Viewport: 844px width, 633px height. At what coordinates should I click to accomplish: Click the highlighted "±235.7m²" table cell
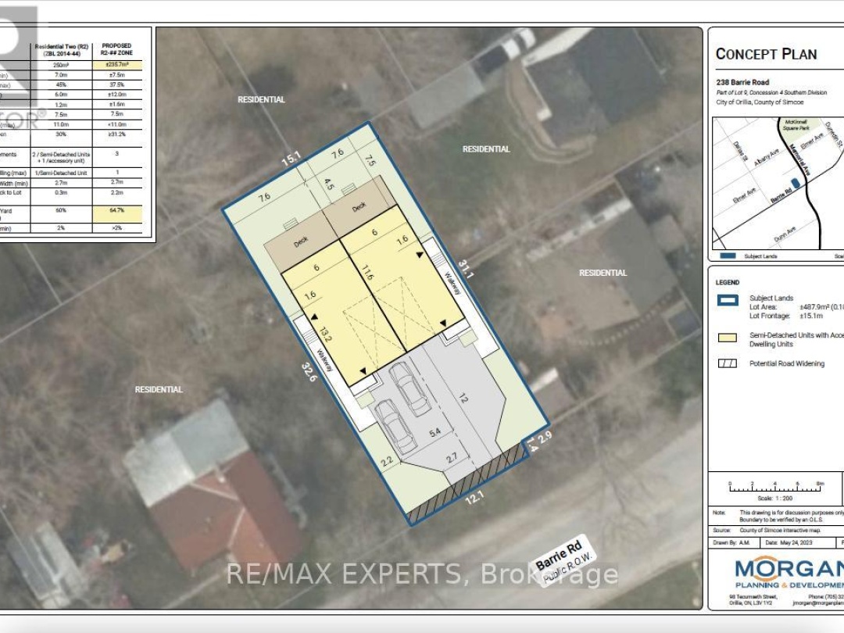pos(117,65)
